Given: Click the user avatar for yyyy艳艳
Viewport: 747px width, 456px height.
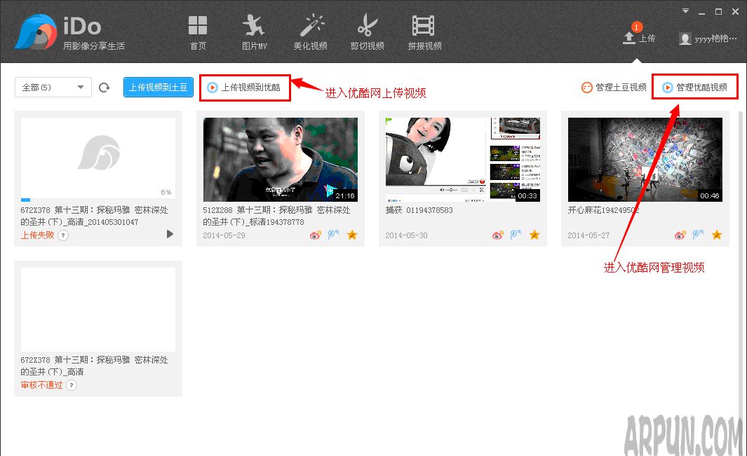Looking at the screenshot, I should coord(685,39).
